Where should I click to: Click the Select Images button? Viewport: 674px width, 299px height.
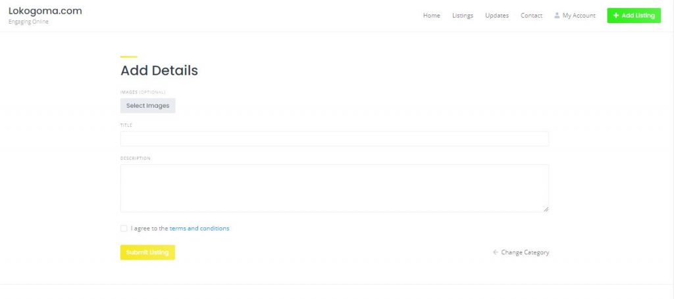tap(147, 106)
